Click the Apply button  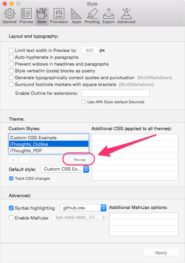161,252
